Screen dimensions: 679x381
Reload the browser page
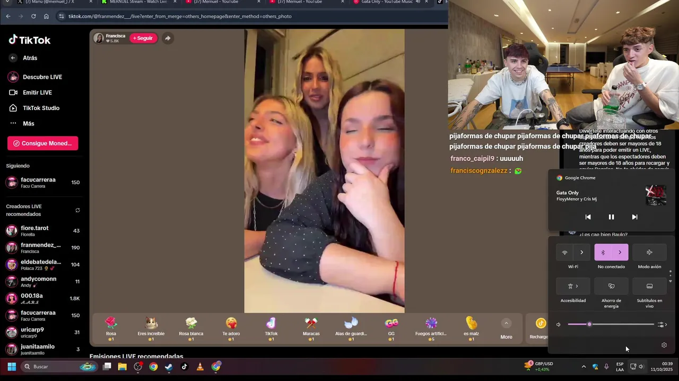[x=33, y=16]
